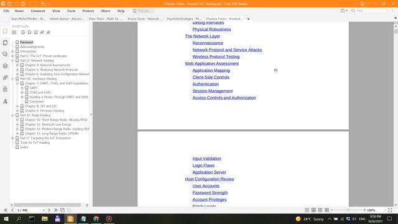Open the Attachments paperclip panel icon
The width and height of the screenshot is (398, 224).
pos(5,78)
